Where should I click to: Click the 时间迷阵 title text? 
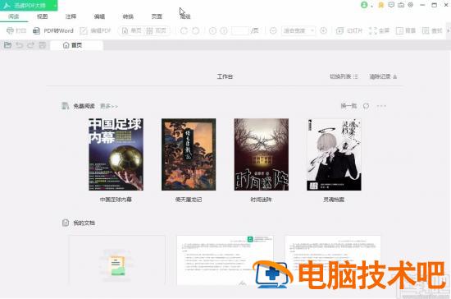click(x=261, y=200)
